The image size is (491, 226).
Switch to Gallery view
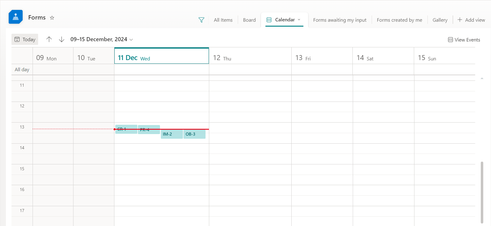pyautogui.click(x=440, y=20)
